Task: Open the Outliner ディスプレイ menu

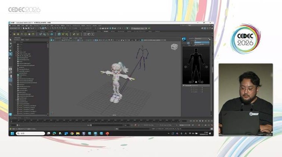Action: coord(17,40)
